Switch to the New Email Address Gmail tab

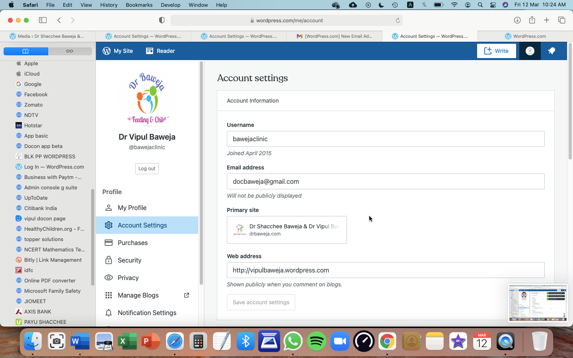334,36
